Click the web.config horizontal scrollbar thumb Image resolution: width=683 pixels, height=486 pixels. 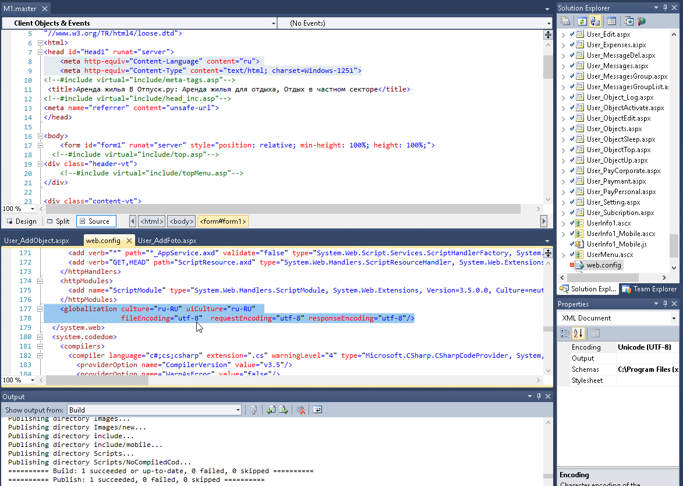coord(98,380)
